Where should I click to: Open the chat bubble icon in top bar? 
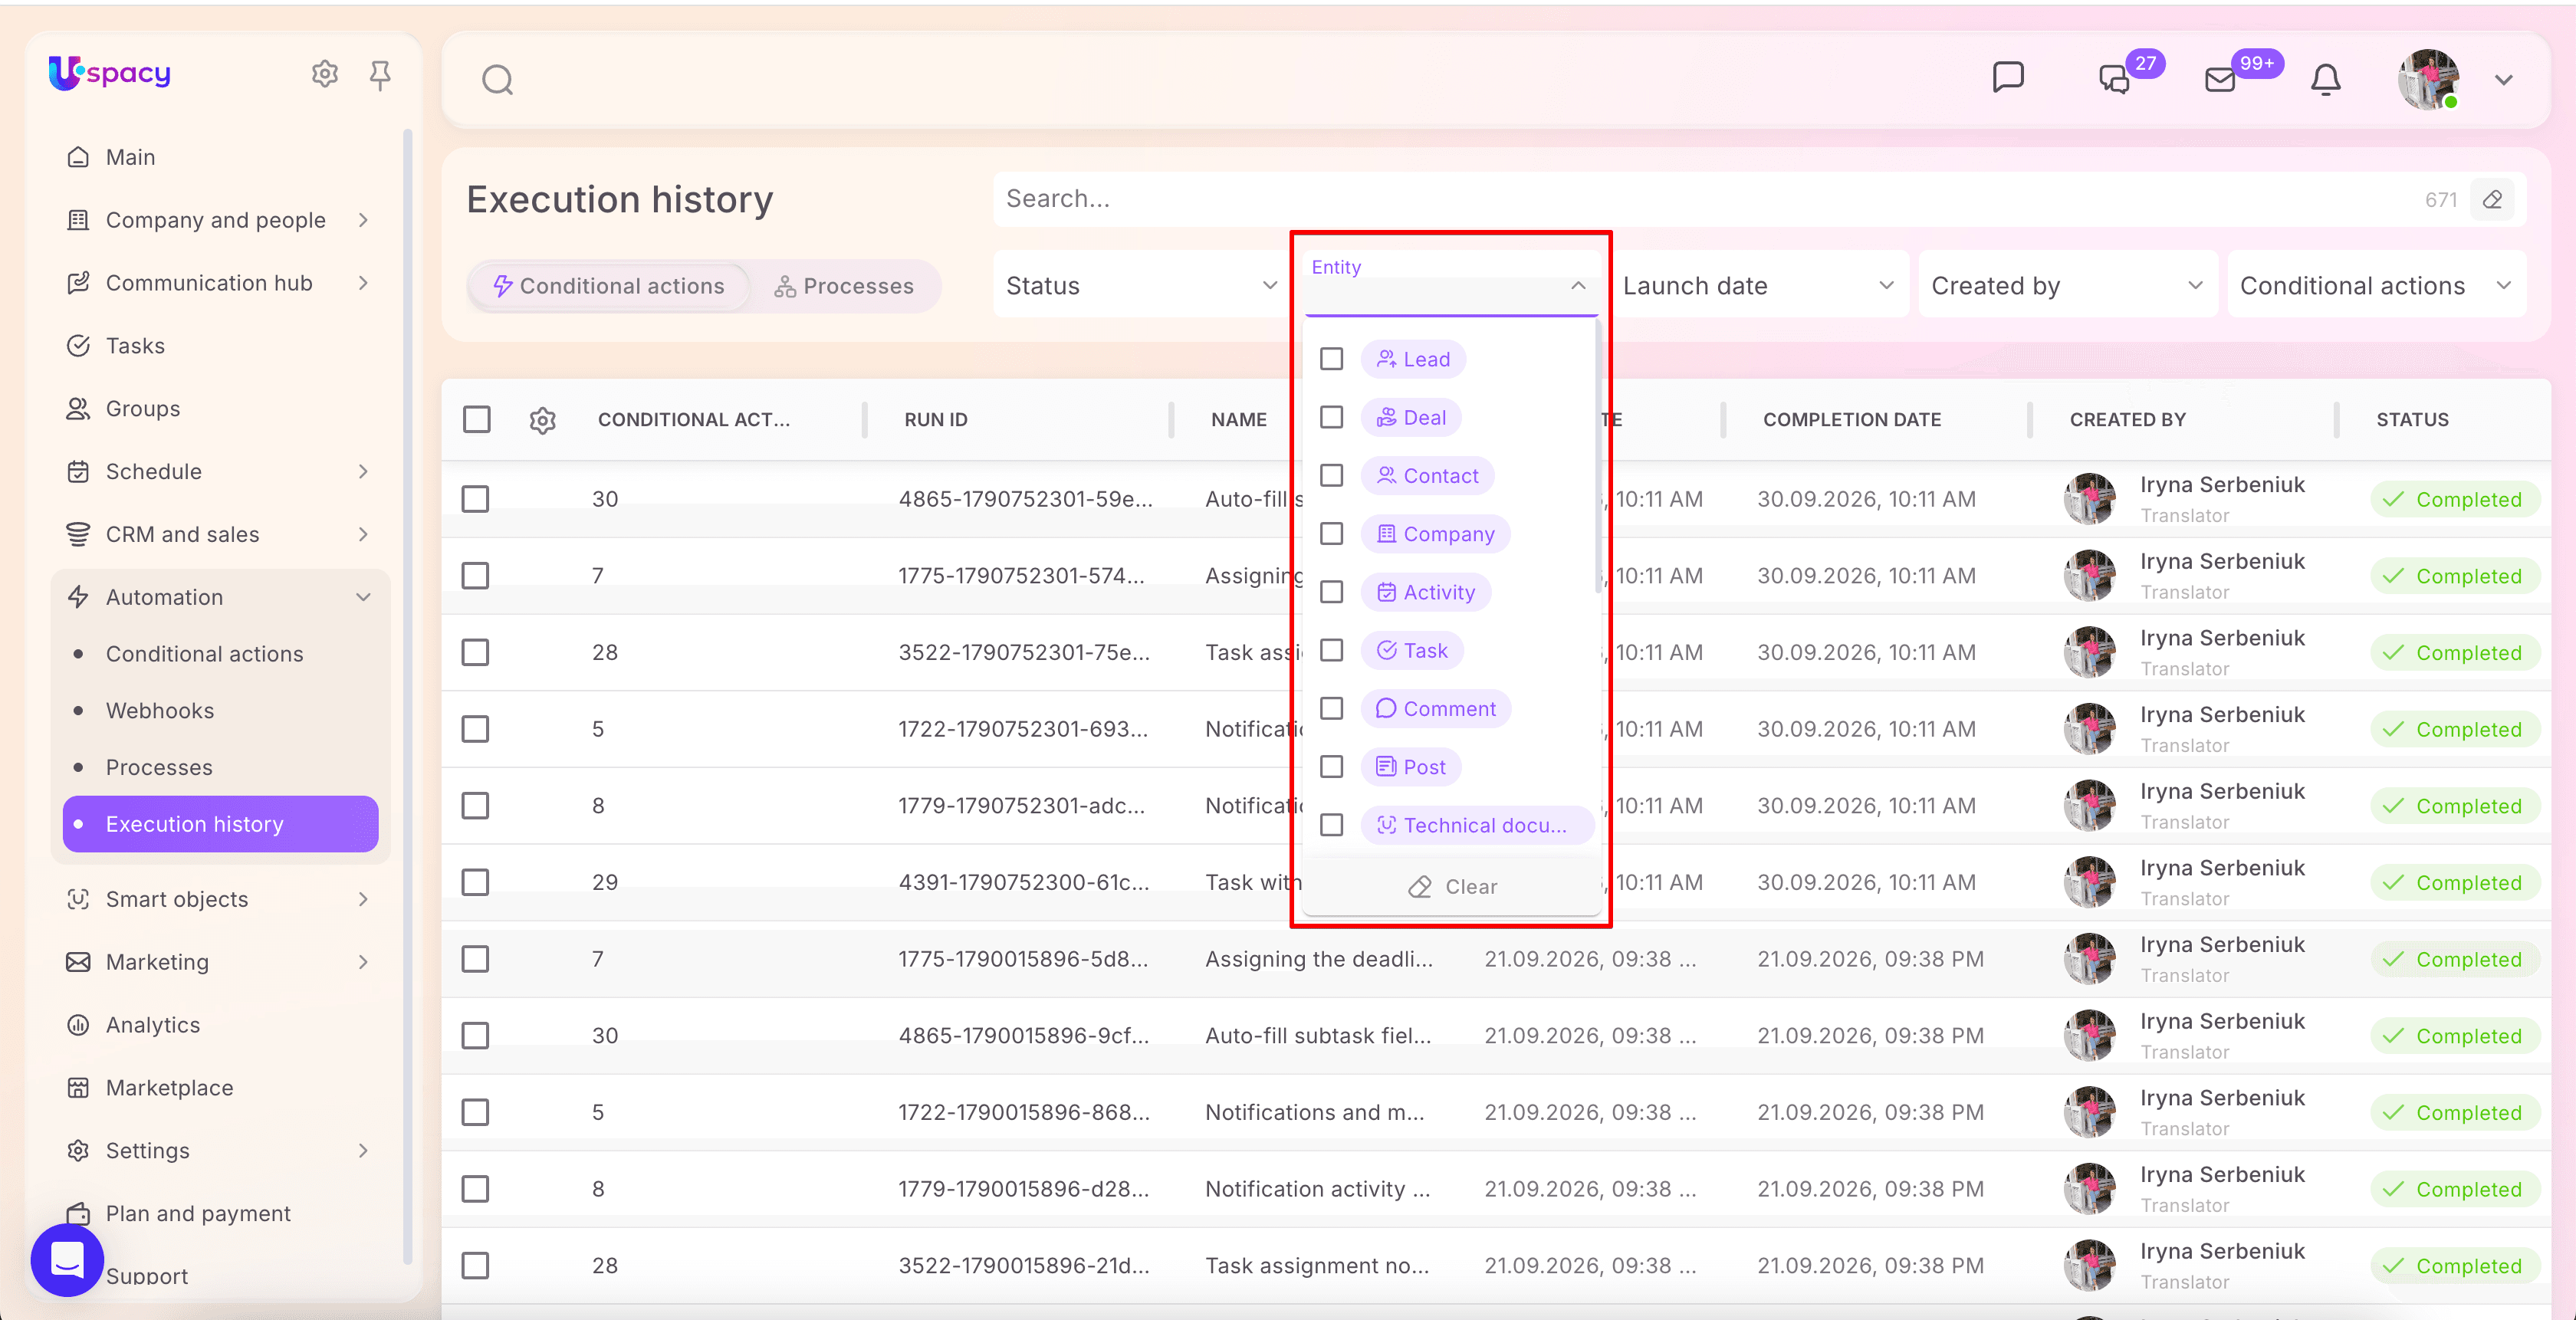coord(2008,77)
